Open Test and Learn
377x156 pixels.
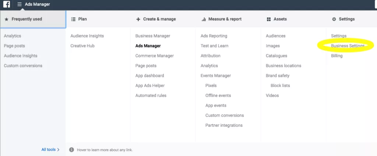pos(215,46)
